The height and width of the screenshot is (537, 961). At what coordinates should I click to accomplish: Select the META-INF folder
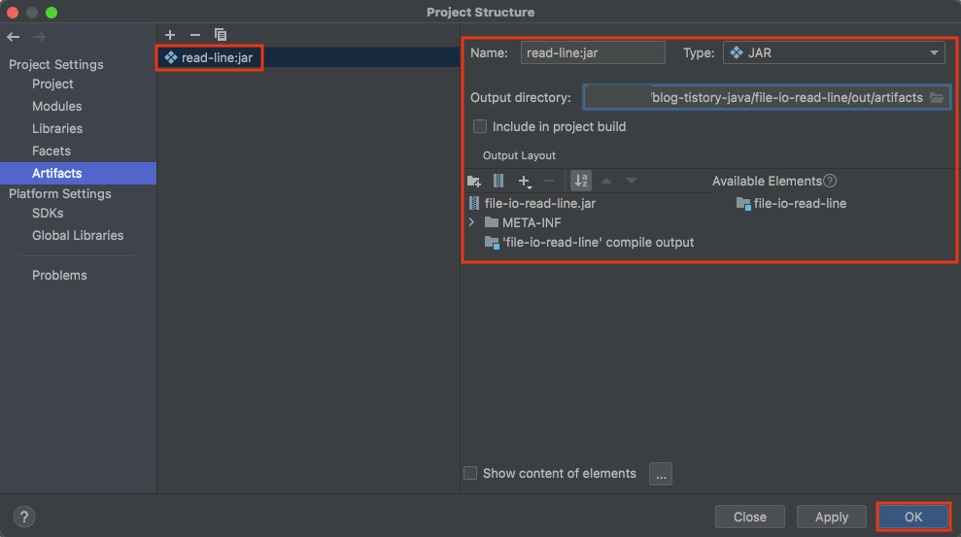523,223
